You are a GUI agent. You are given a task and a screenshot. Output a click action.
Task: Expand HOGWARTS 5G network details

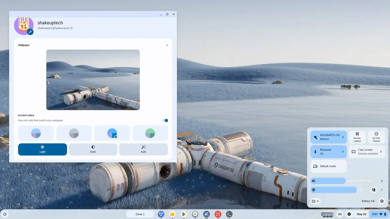pos(328,137)
